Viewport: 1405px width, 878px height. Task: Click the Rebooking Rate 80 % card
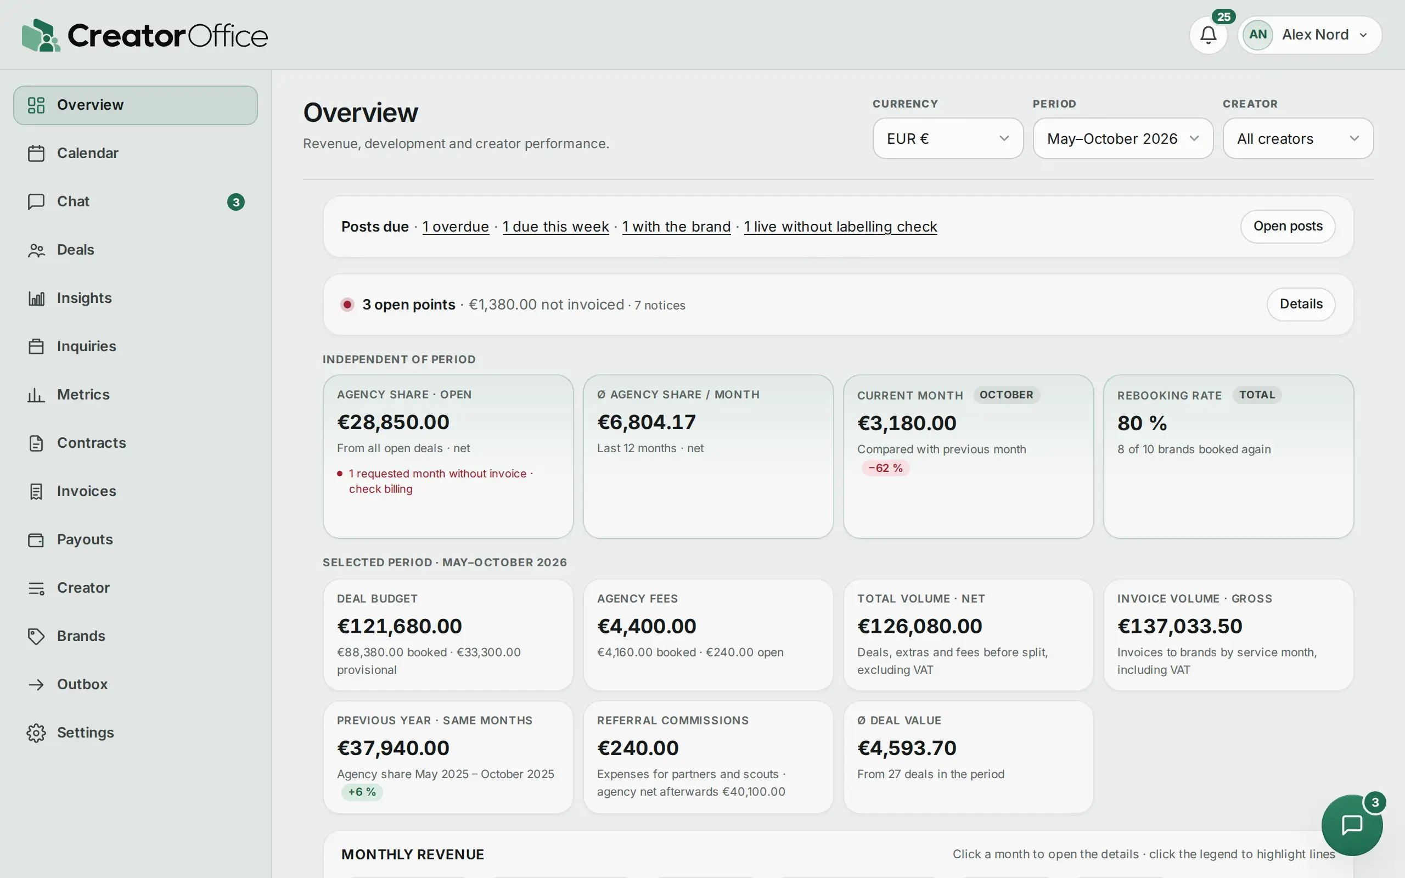coord(1228,457)
